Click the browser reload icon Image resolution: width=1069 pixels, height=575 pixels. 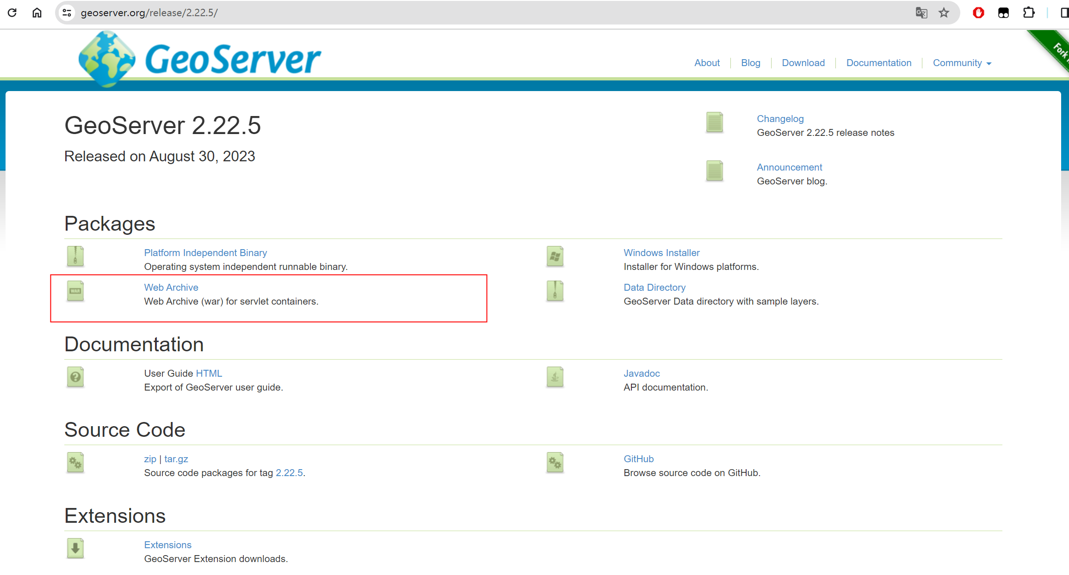[x=12, y=12]
